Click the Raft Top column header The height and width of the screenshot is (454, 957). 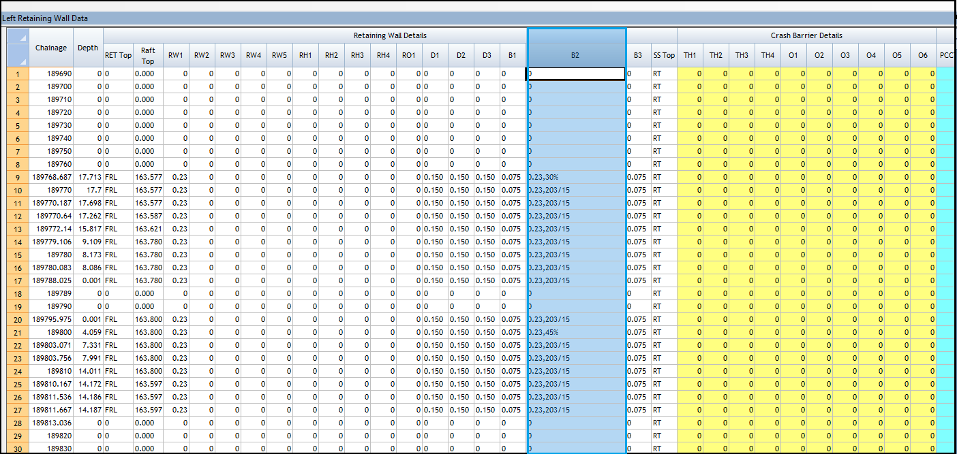pyautogui.click(x=148, y=55)
